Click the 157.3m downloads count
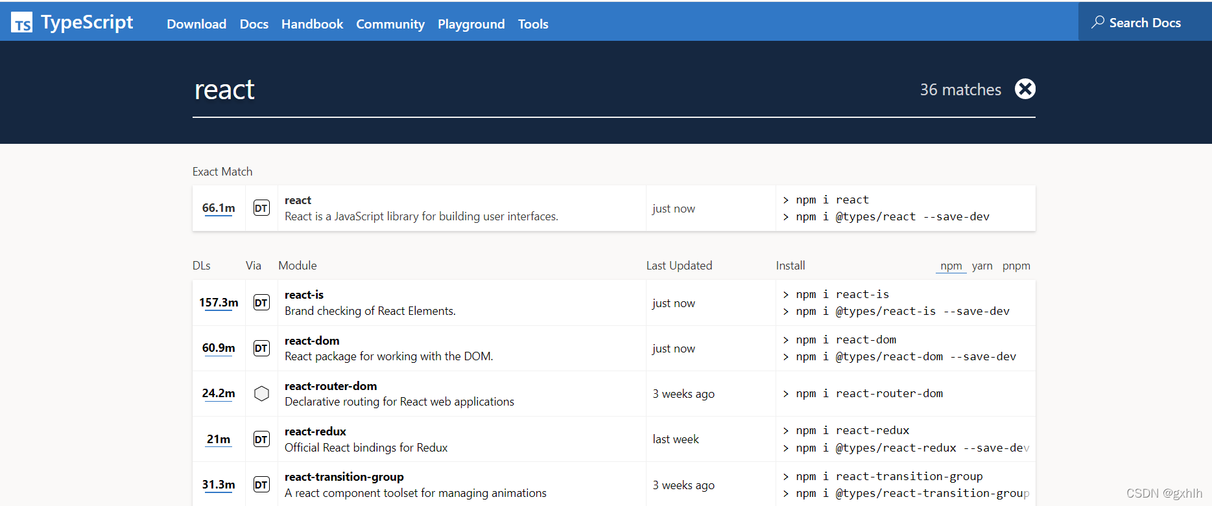The image size is (1212, 506). [219, 303]
